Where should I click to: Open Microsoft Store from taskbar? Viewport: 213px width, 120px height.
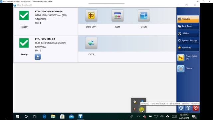pos(62,116)
